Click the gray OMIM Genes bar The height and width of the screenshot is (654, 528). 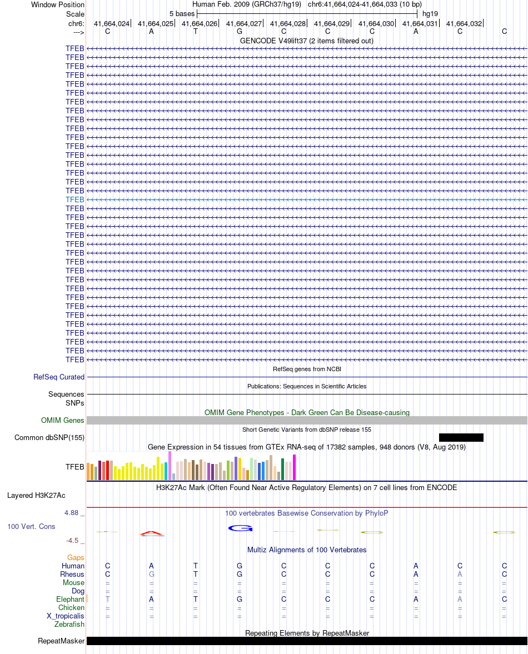(307, 421)
